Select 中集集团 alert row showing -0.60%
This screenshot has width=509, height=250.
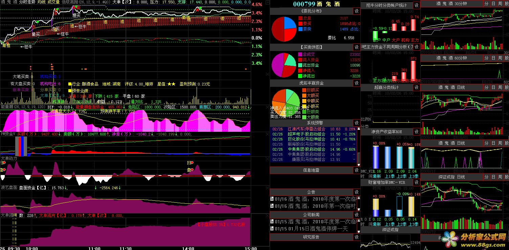313,149
